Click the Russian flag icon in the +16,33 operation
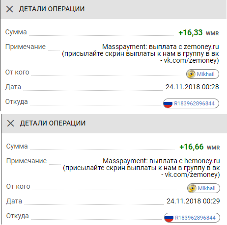 (x=168, y=103)
